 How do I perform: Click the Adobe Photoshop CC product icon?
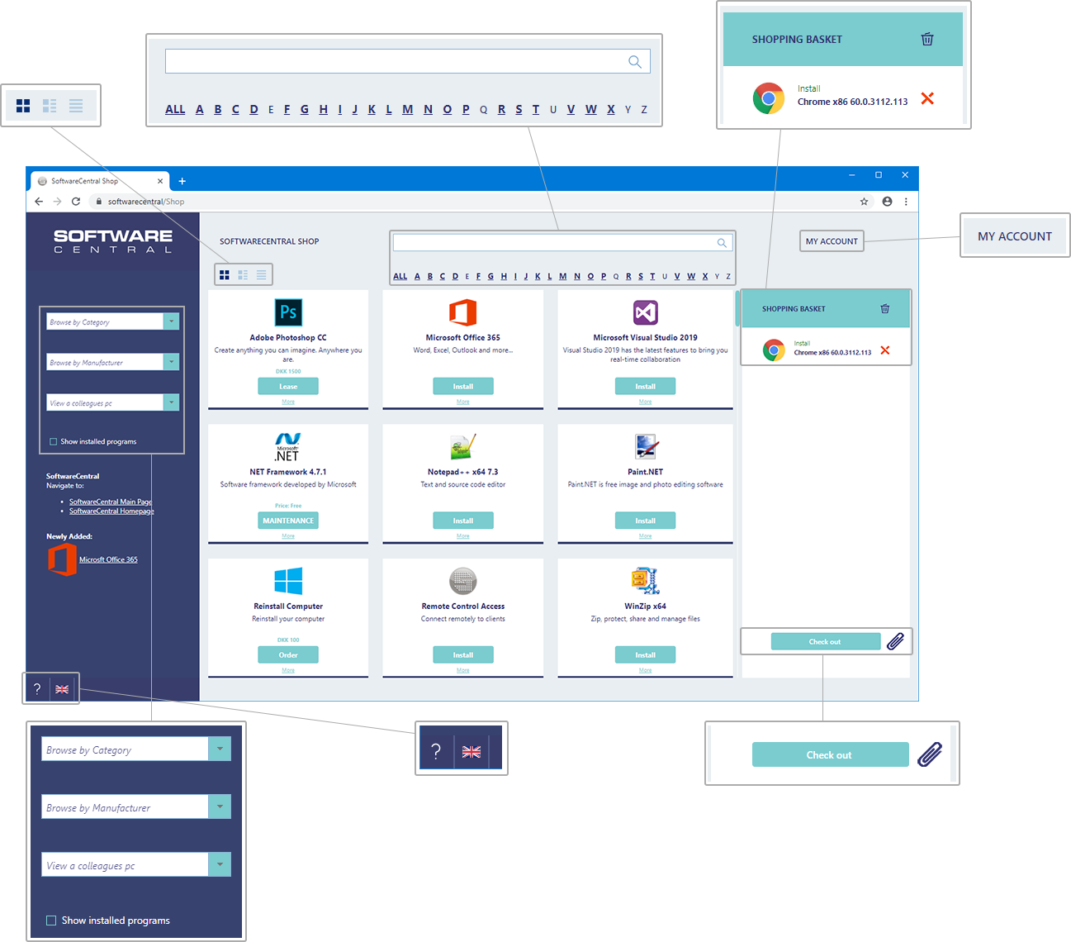[288, 312]
